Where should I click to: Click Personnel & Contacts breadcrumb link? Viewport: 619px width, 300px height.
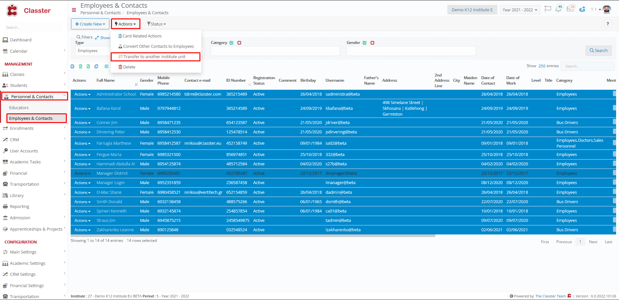(100, 13)
